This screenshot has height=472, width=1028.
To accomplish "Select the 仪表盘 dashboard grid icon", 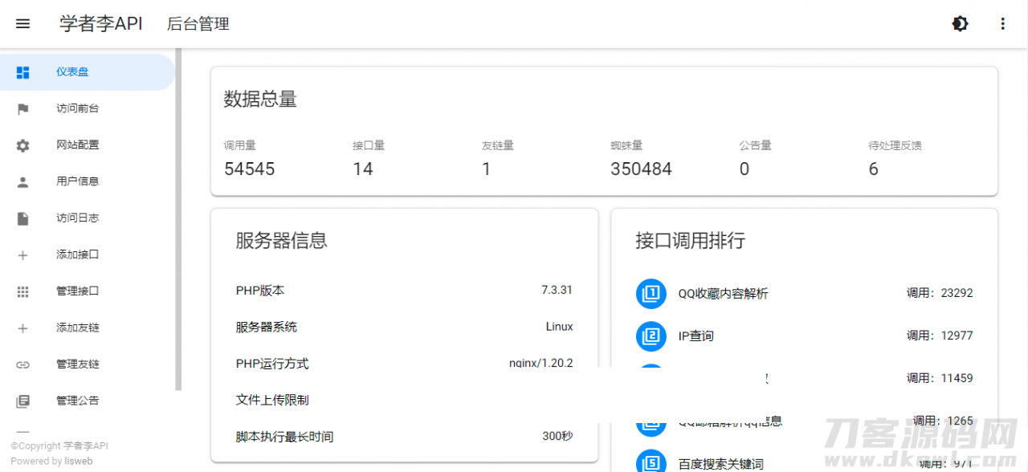I will click(22, 71).
